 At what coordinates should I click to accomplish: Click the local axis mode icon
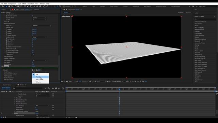(55, 6)
